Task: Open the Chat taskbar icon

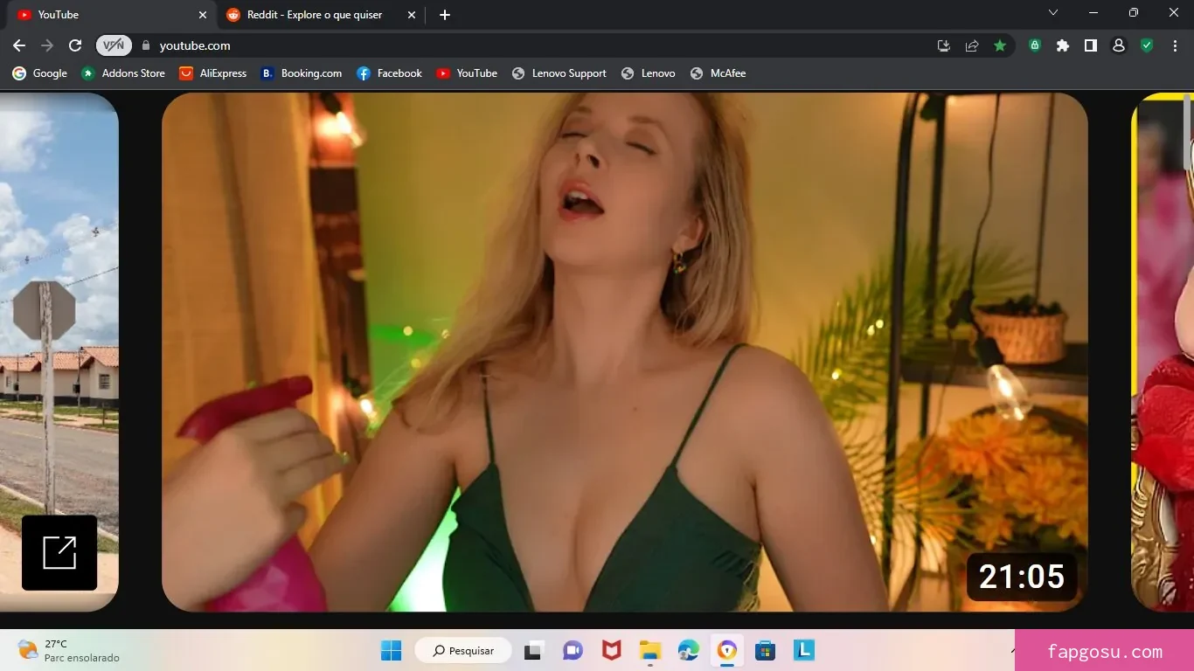Action: [x=573, y=650]
